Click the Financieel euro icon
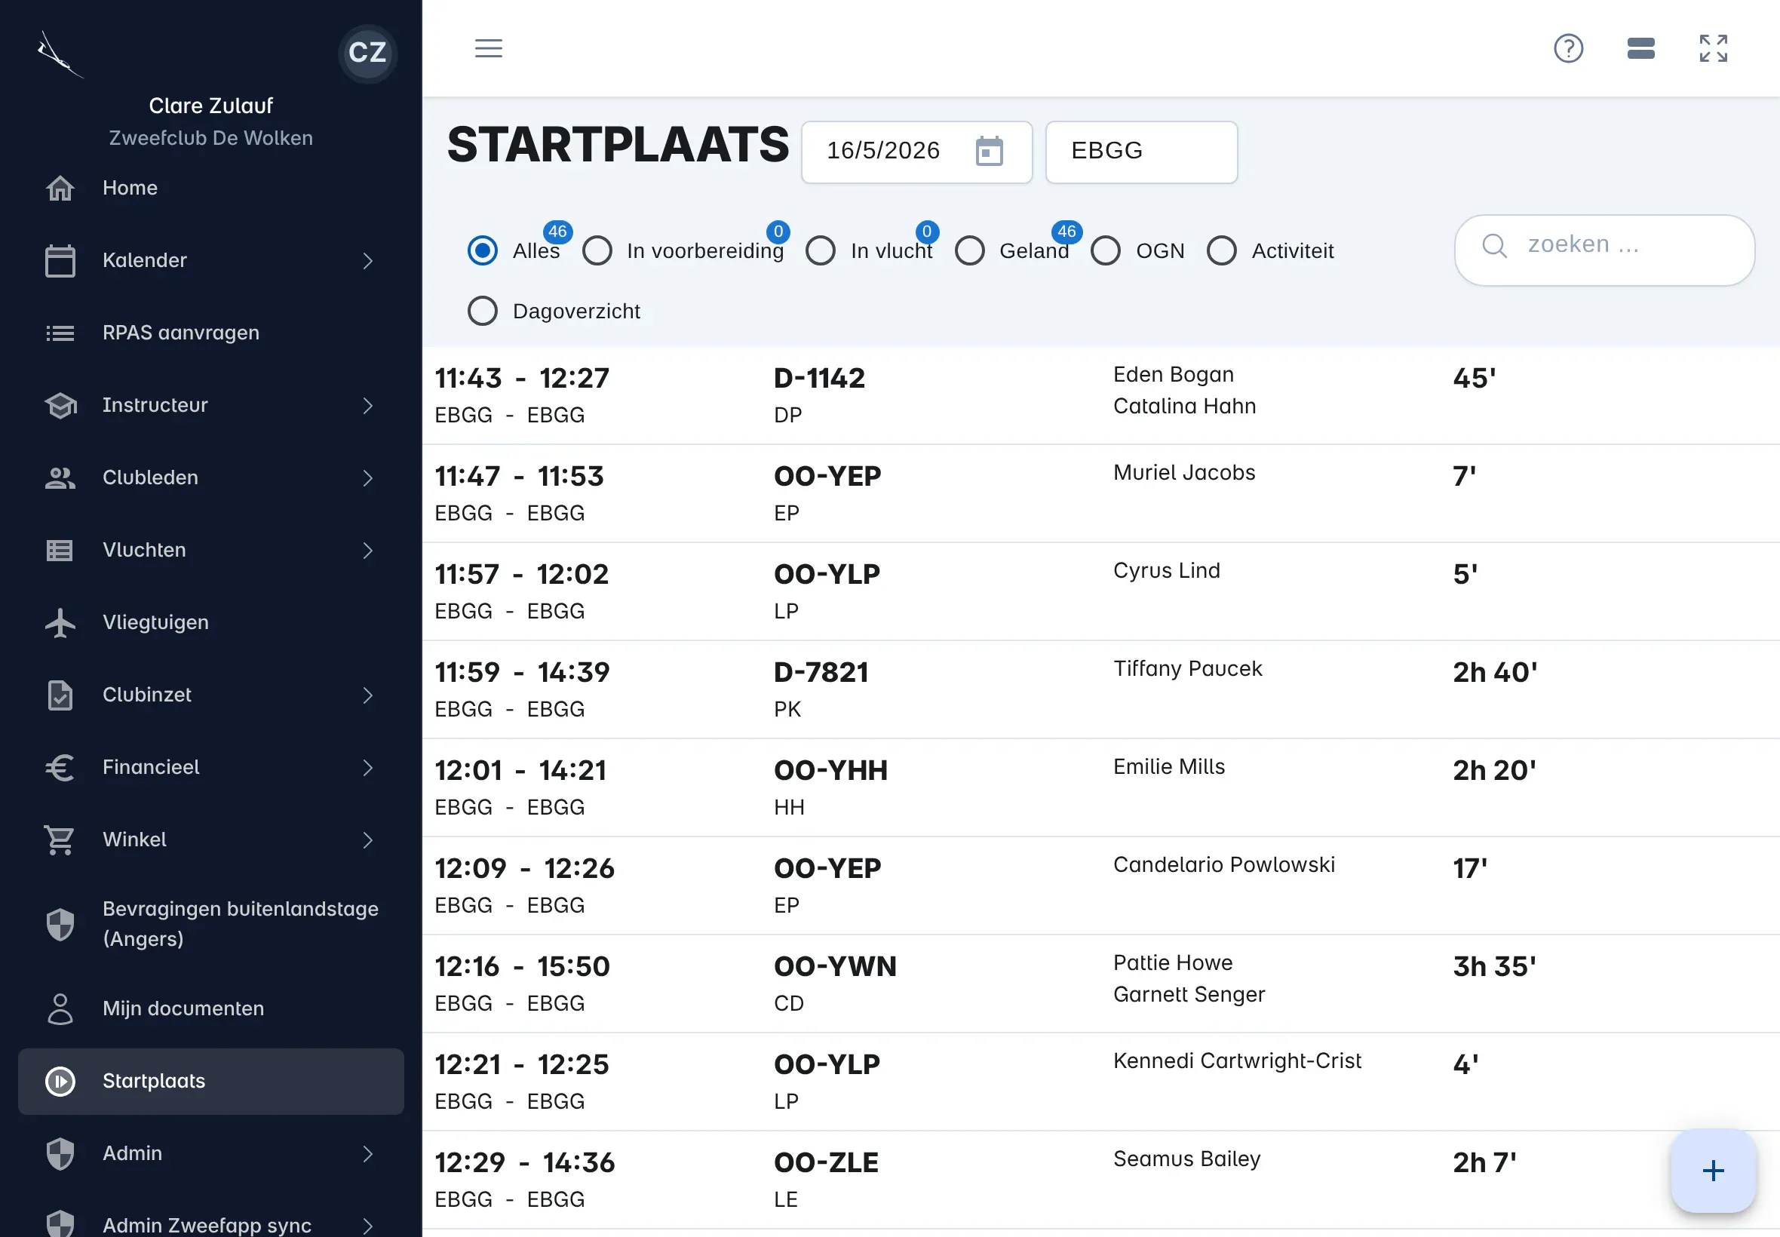Image resolution: width=1780 pixels, height=1237 pixels. (x=60, y=767)
